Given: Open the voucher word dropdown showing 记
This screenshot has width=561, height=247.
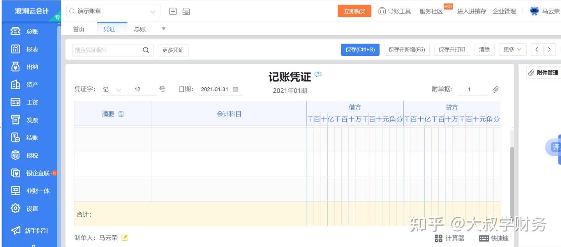Looking at the screenshot, I should [113, 89].
